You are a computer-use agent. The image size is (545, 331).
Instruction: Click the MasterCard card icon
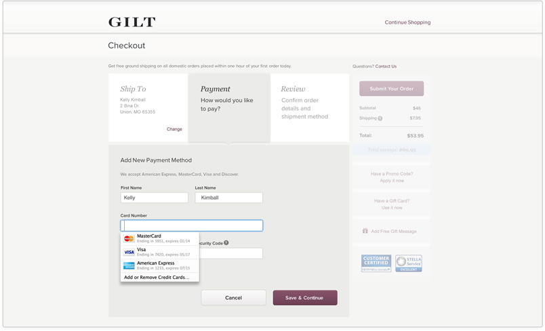tap(129, 238)
